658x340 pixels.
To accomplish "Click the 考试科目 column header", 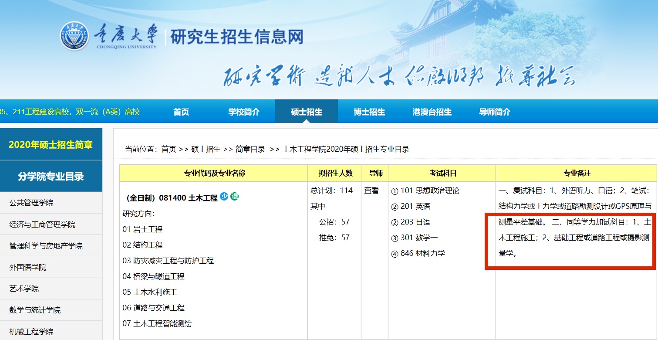I will tap(443, 173).
